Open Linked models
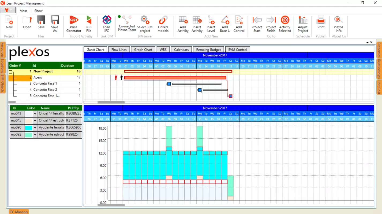The height and width of the screenshot is (214, 382). pos(163,24)
